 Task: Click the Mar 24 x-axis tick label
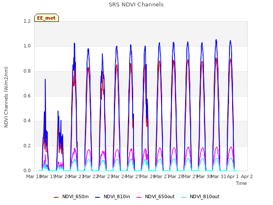[119, 176]
